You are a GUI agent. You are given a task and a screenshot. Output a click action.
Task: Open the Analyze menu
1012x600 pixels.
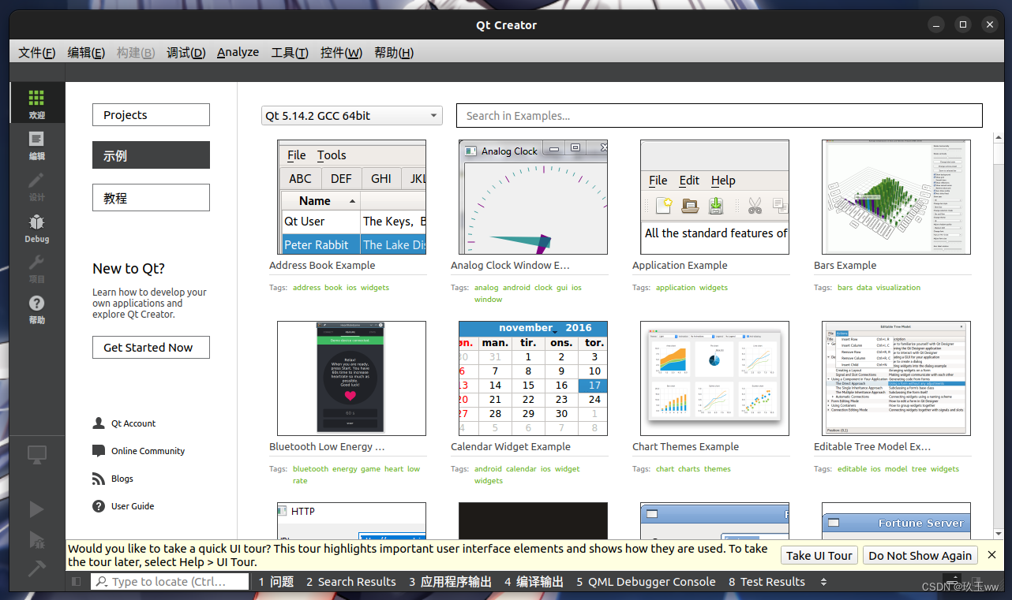(238, 52)
